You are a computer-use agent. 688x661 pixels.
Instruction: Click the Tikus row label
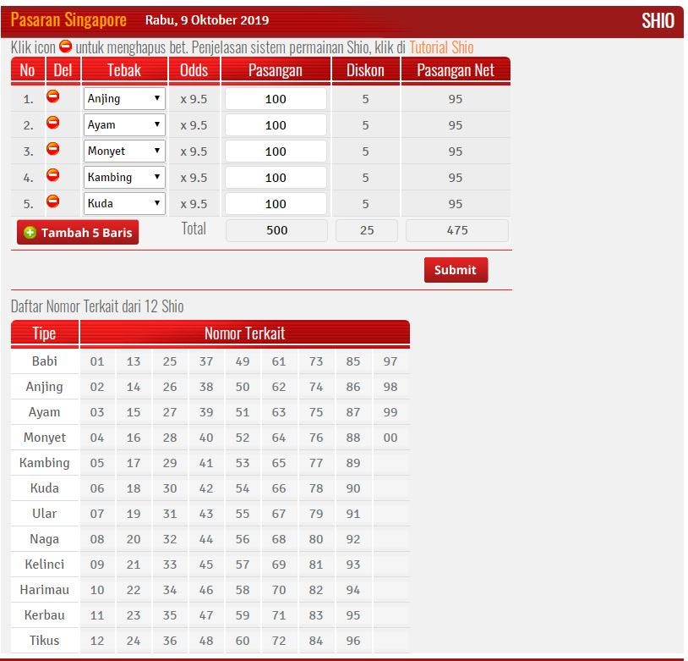[44, 641]
